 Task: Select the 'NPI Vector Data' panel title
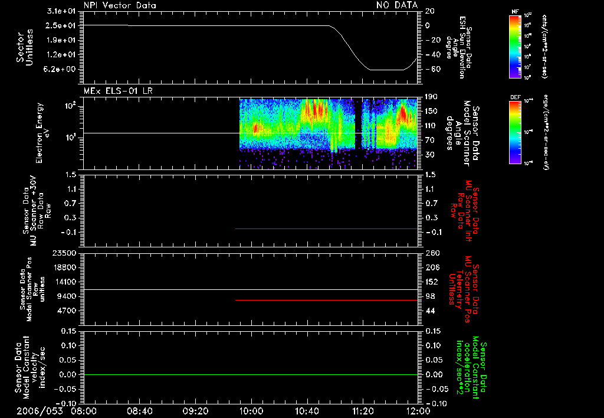tap(120, 5)
